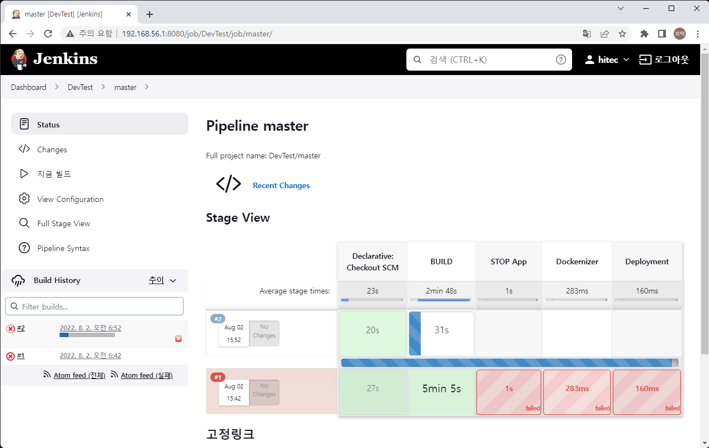The image size is (709, 448).
Task: Open the Changes sidebar item
Action: [99, 149]
